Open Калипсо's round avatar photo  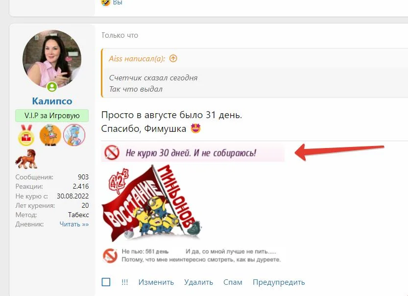click(x=52, y=59)
